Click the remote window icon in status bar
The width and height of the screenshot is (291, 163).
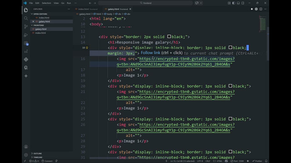click(25, 161)
